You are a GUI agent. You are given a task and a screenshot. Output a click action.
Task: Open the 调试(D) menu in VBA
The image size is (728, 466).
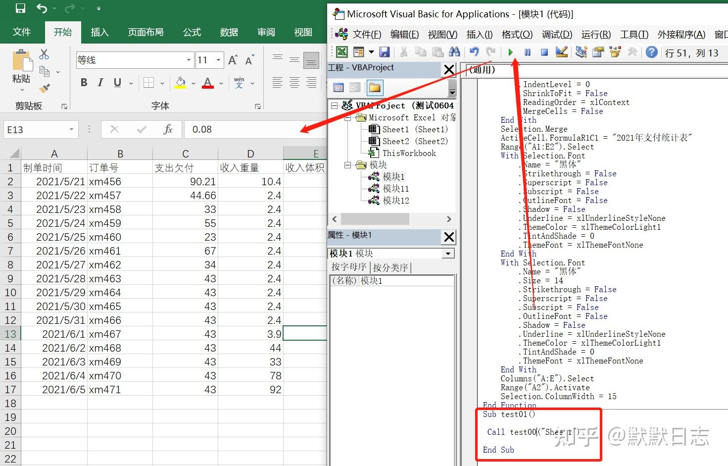tap(556, 34)
